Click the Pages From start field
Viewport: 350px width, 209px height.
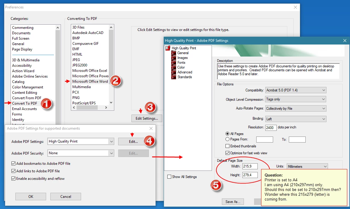point(264,140)
